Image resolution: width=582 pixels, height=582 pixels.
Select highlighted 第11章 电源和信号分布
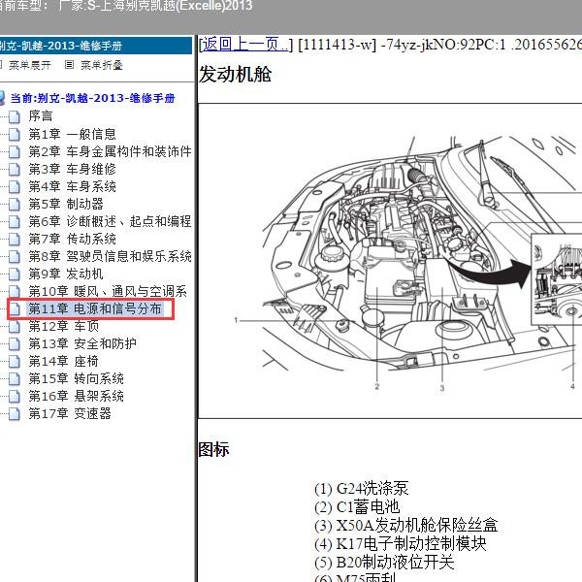[x=95, y=308]
